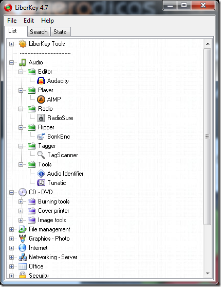Click the scrollbar down arrow
The image size is (221, 287).
[208, 274]
